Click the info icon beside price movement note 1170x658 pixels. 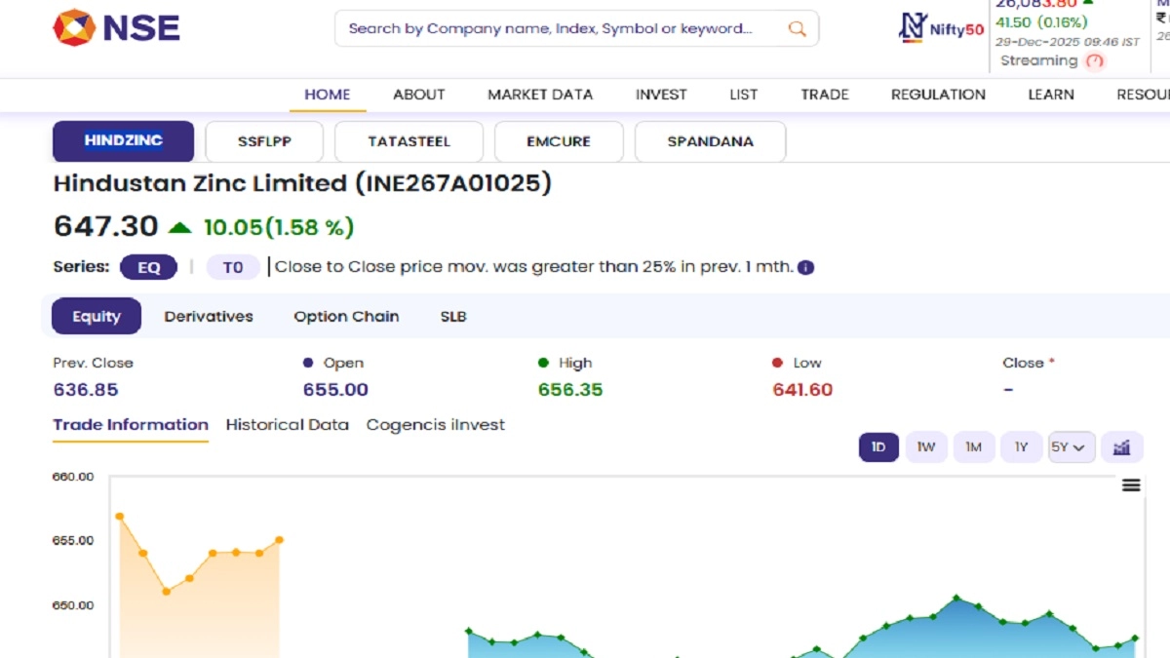click(806, 267)
